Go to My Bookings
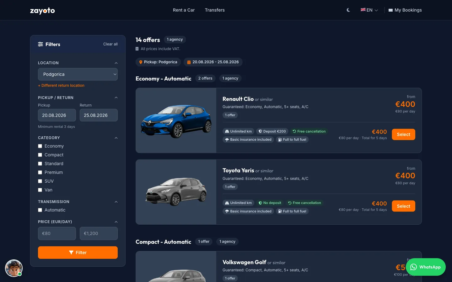452x282 pixels. click(x=405, y=10)
